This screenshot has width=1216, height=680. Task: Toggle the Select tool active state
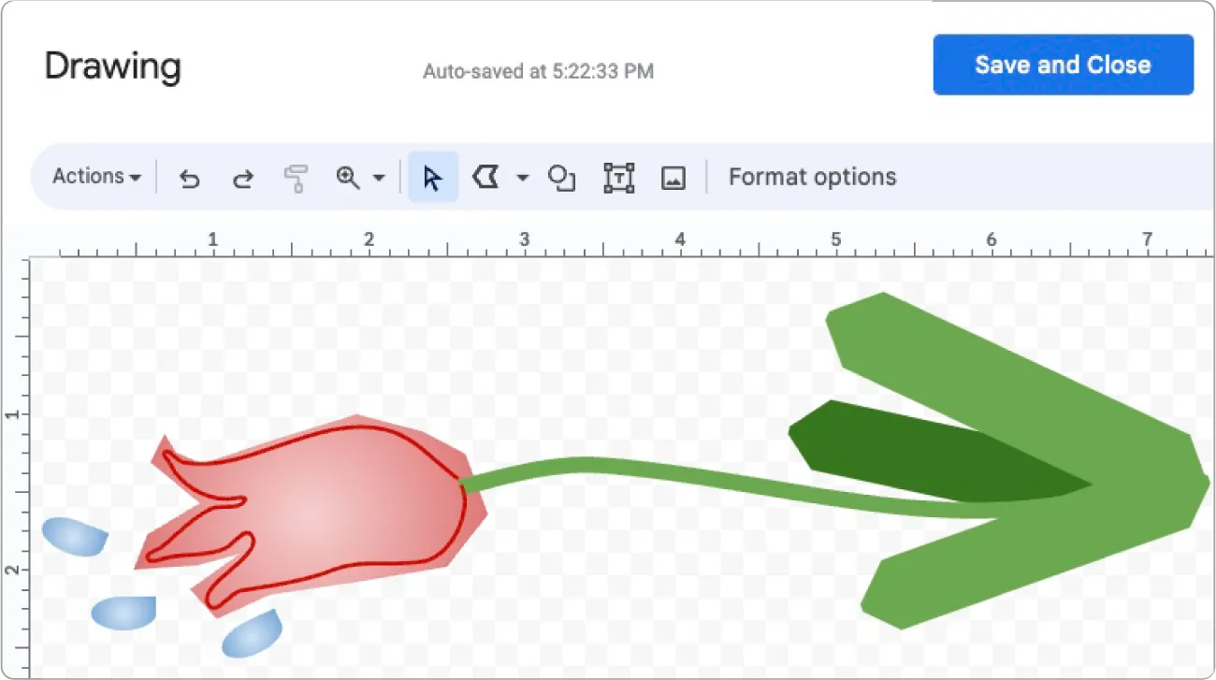(x=432, y=177)
